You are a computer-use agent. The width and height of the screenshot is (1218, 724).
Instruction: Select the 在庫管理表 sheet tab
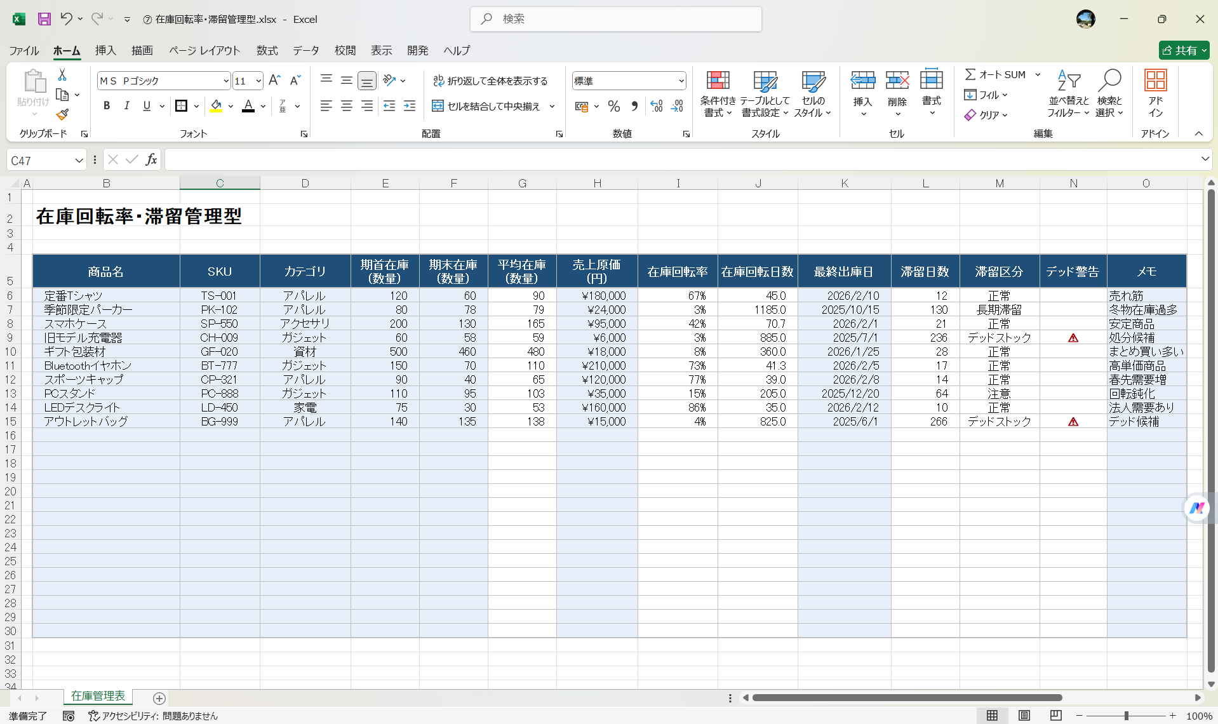coord(98,696)
